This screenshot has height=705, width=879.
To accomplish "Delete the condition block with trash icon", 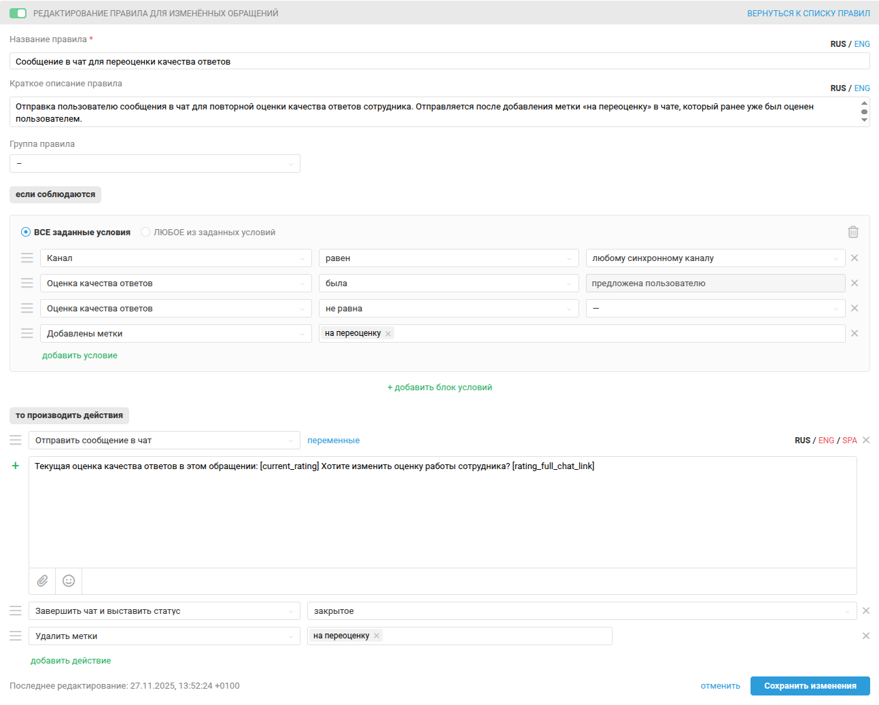I will (853, 232).
